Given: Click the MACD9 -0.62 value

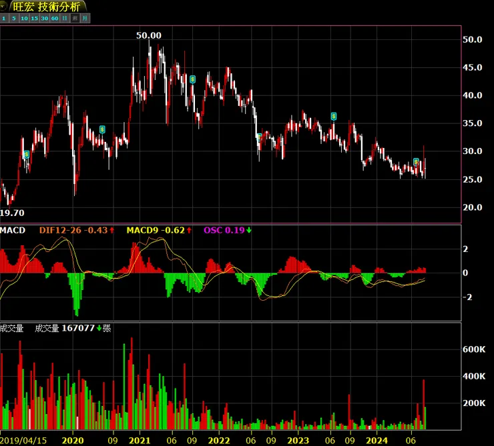Looking at the screenshot, I should tap(159, 231).
